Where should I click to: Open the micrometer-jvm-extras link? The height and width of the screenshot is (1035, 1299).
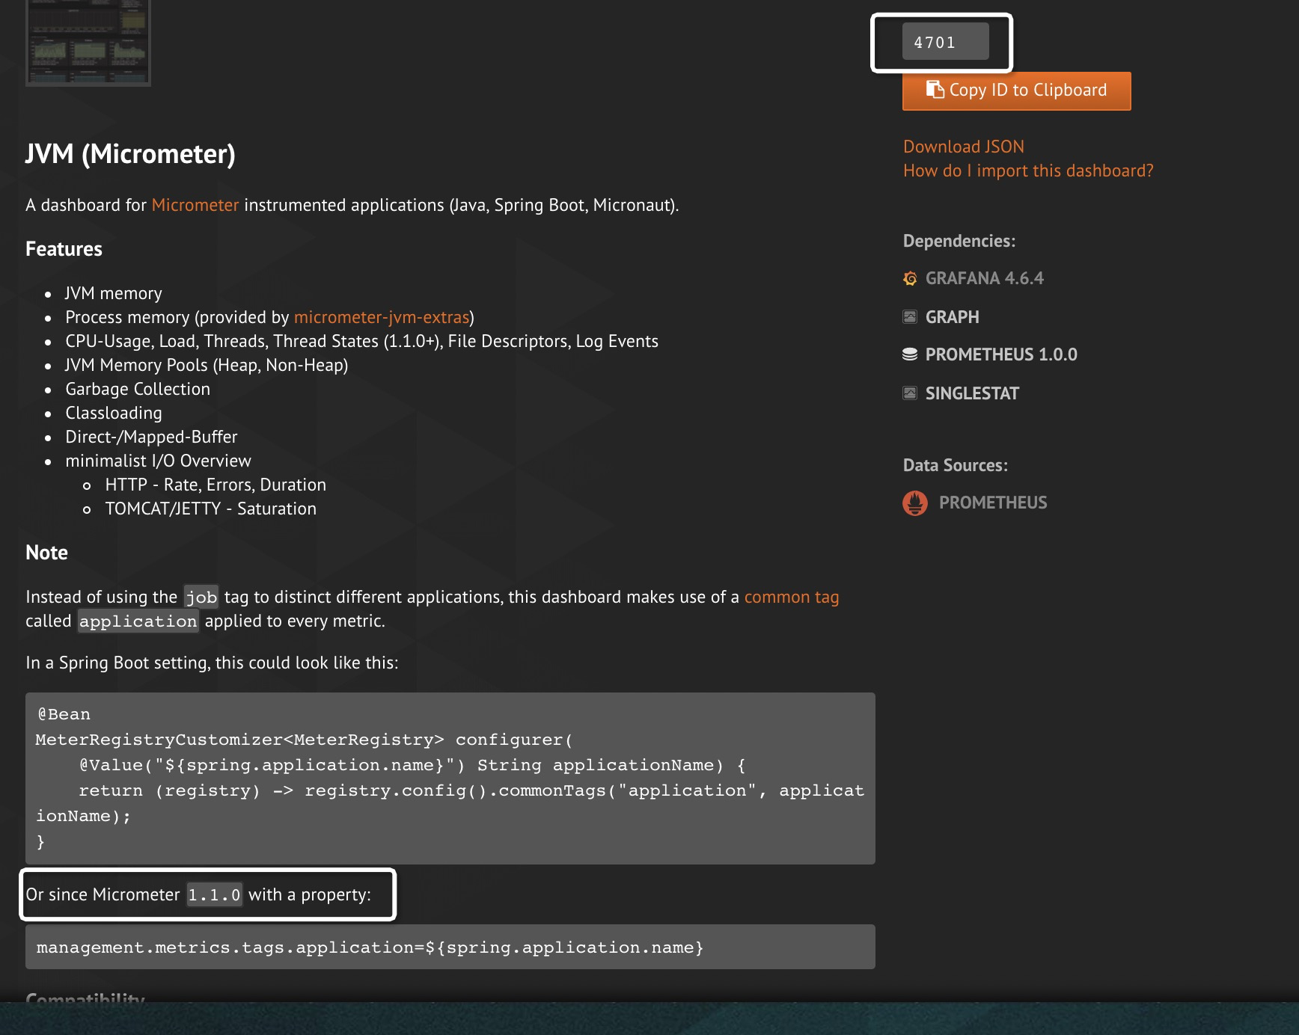[382, 317]
